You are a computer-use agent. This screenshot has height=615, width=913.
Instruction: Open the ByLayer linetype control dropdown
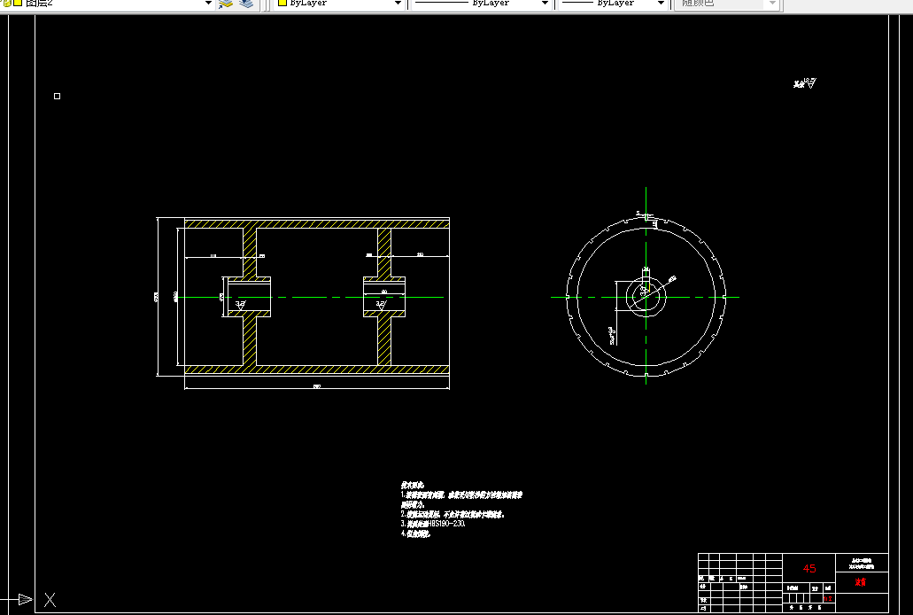coord(545,3)
